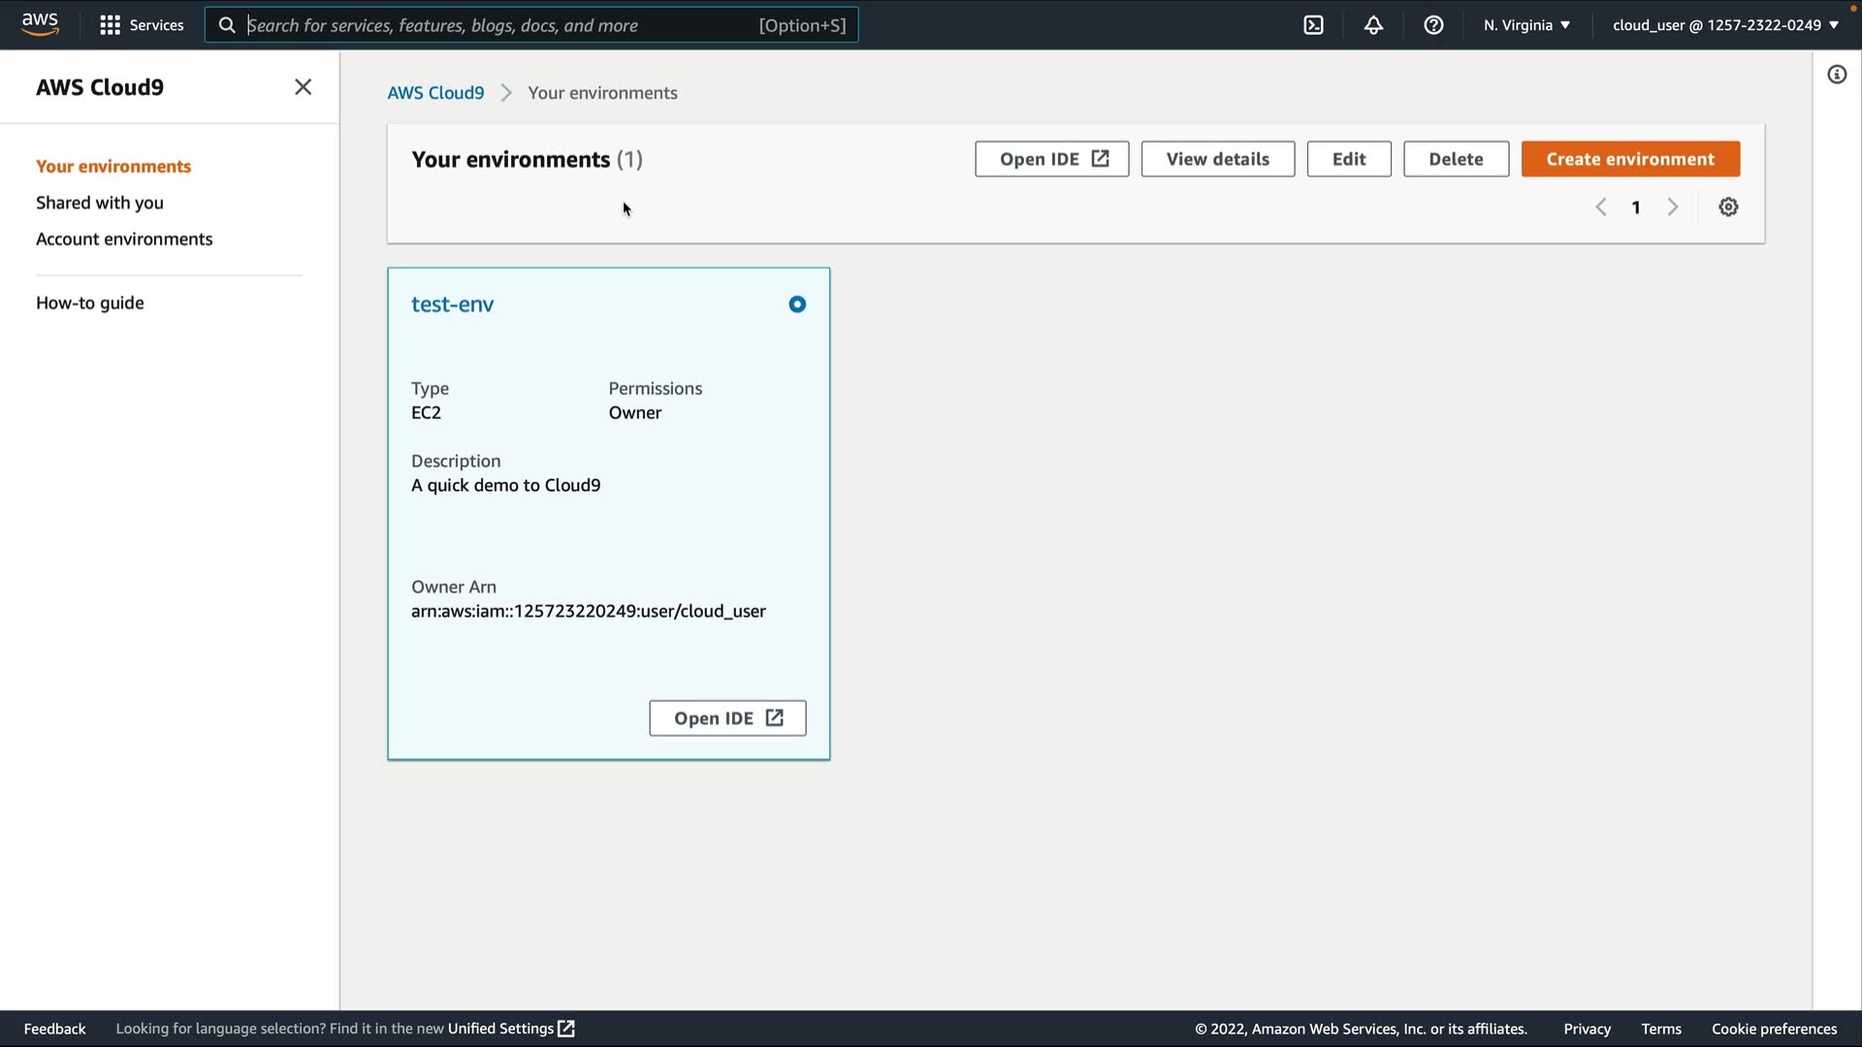This screenshot has height=1047, width=1862.
Task: Open the Unified Settings link
Action: click(x=510, y=1029)
